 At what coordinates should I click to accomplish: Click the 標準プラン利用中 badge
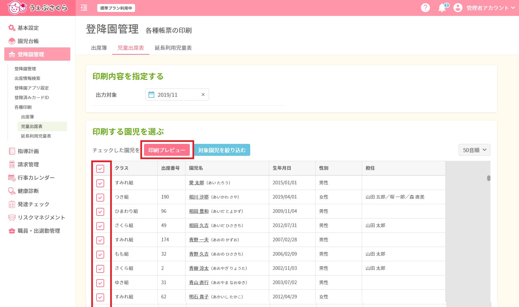[x=116, y=8]
